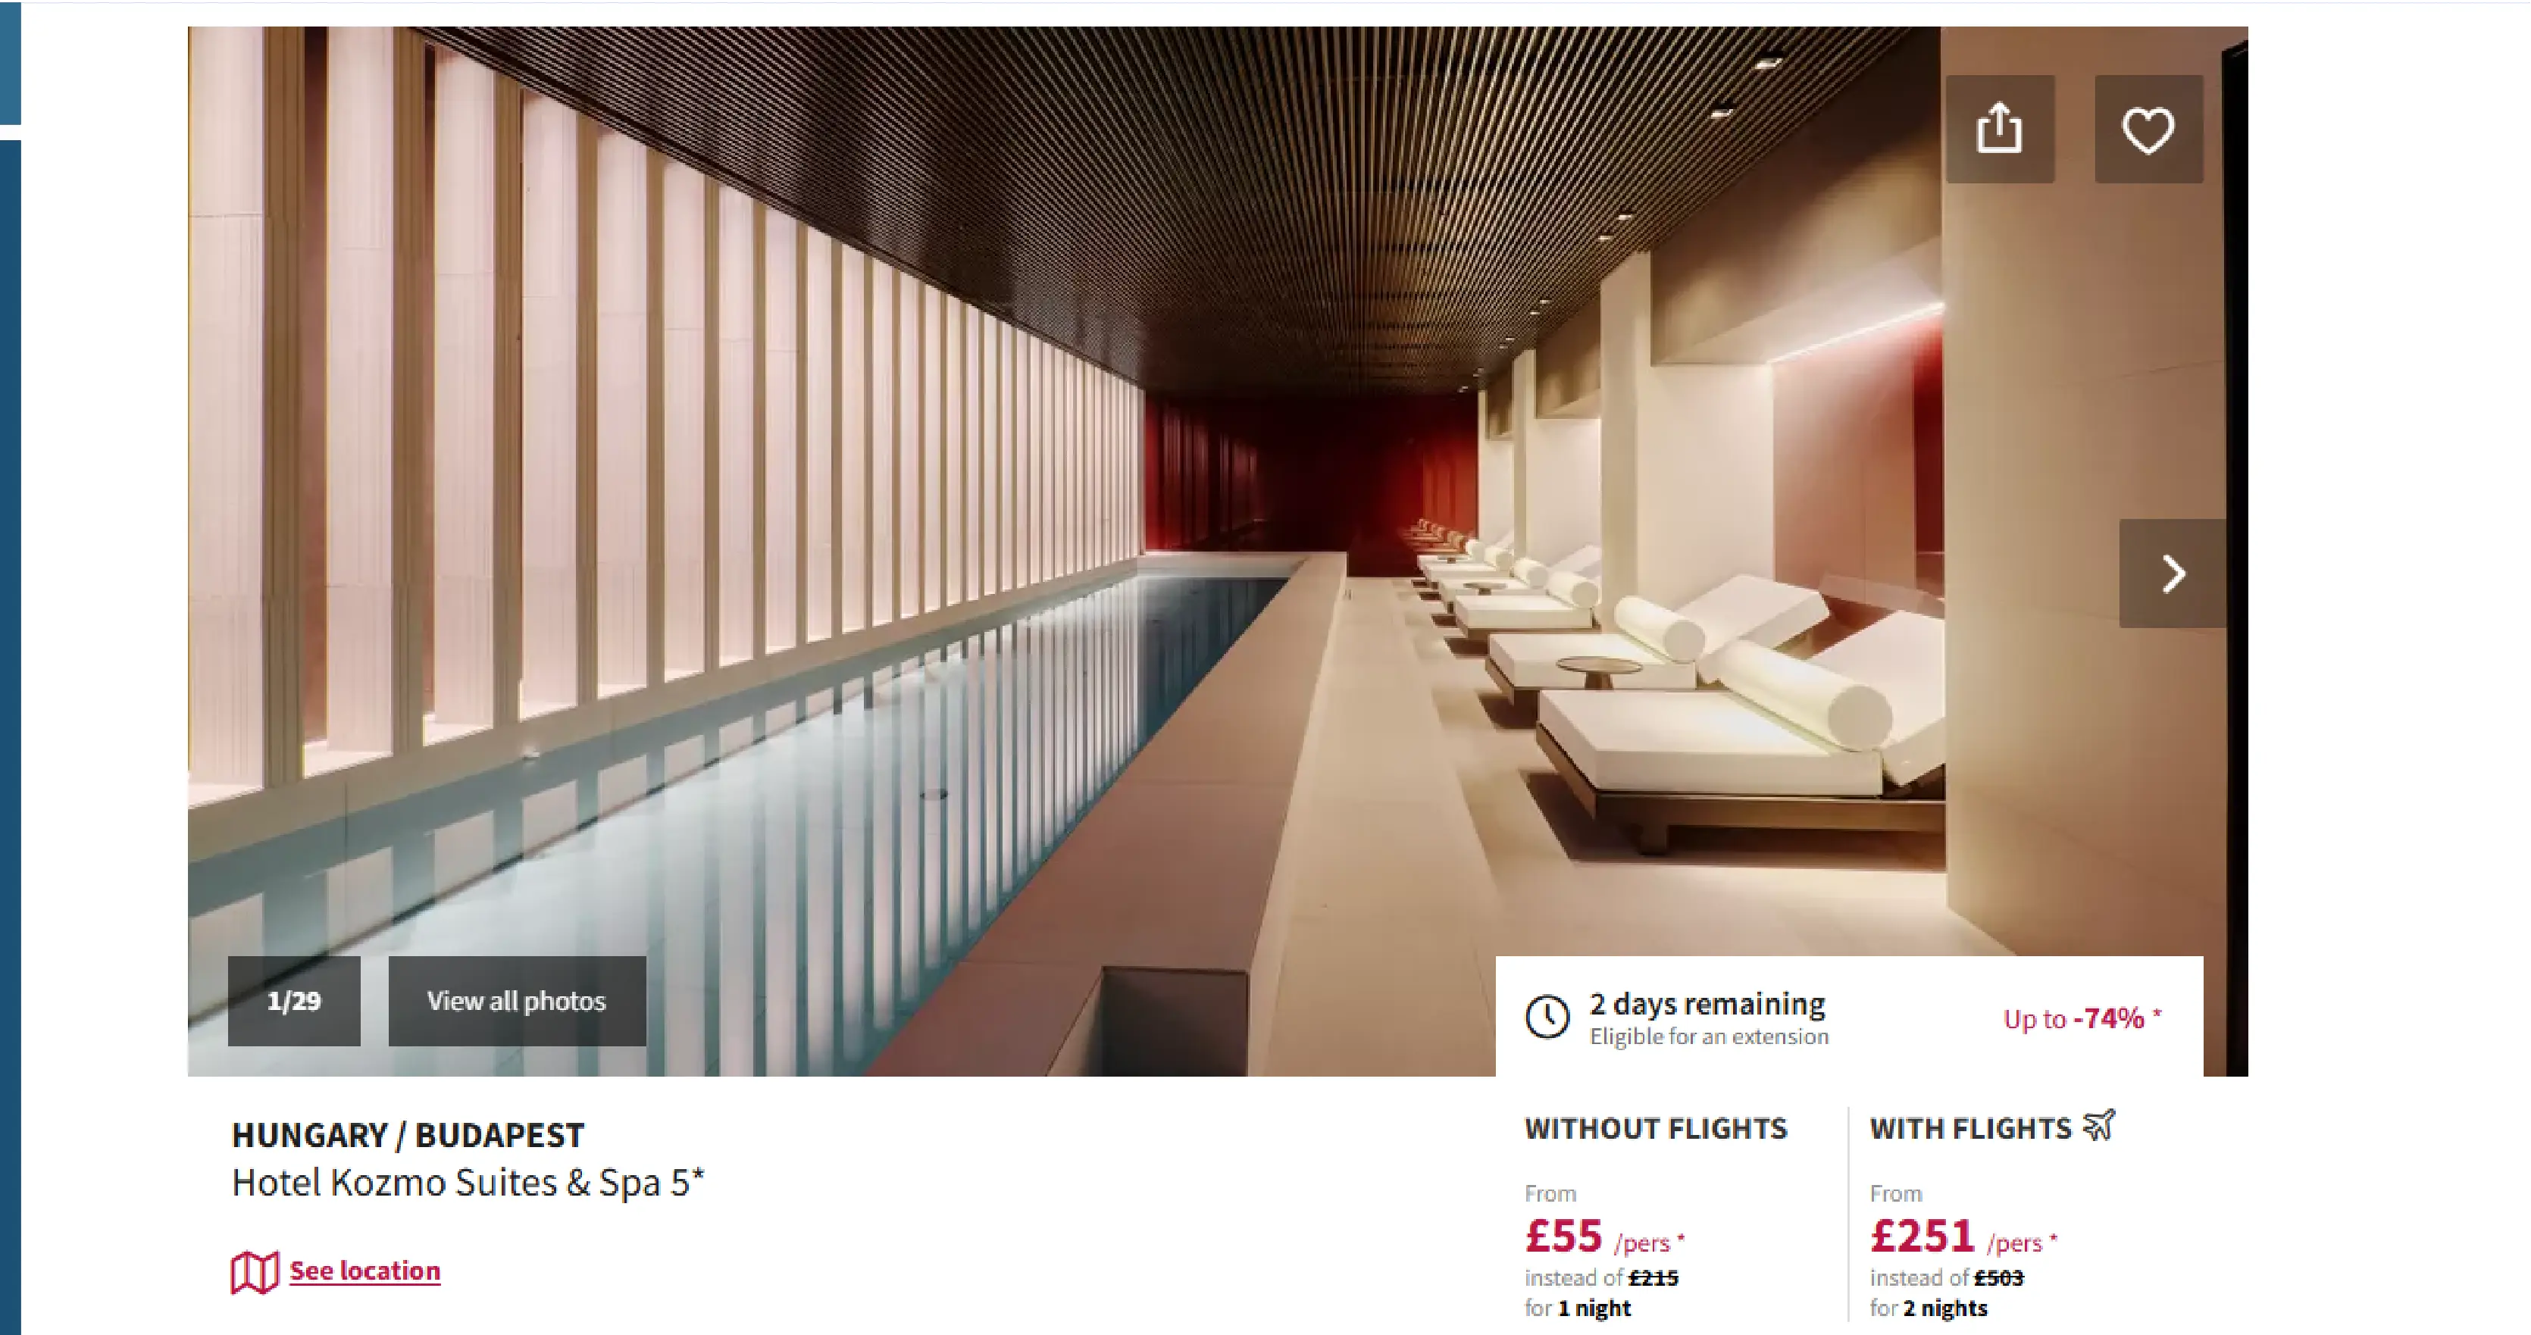Screen dimensions: 2531x1335
Task: Select the Without Flights option heading
Action: tap(1656, 1129)
